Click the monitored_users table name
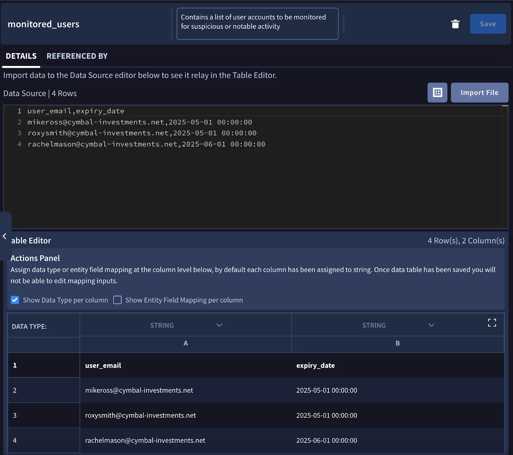The image size is (513, 455). click(x=43, y=24)
